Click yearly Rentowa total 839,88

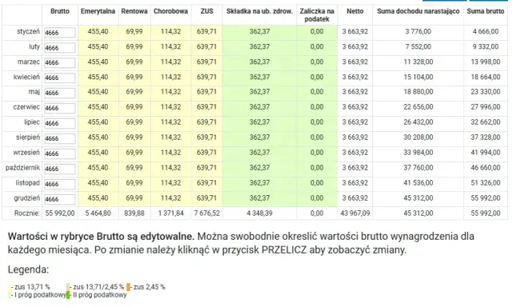click(x=134, y=213)
